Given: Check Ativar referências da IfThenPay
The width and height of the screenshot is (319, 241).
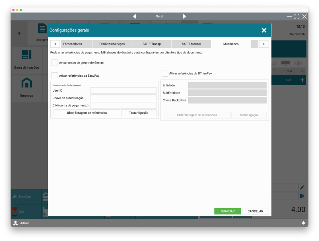Looking at the screenshot, I should [165, 74].
